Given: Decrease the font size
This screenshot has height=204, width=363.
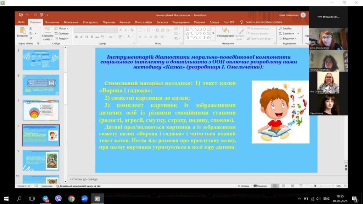Looking at the screenshot, I should click(x=125, y=30).
